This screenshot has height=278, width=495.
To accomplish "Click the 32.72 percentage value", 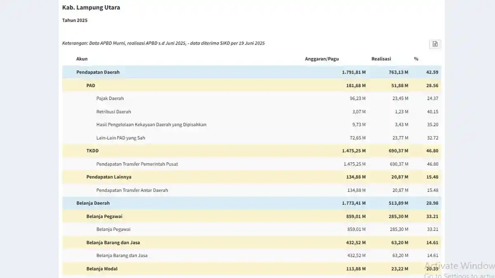I will pyautogui.click(x=433, y=138).
